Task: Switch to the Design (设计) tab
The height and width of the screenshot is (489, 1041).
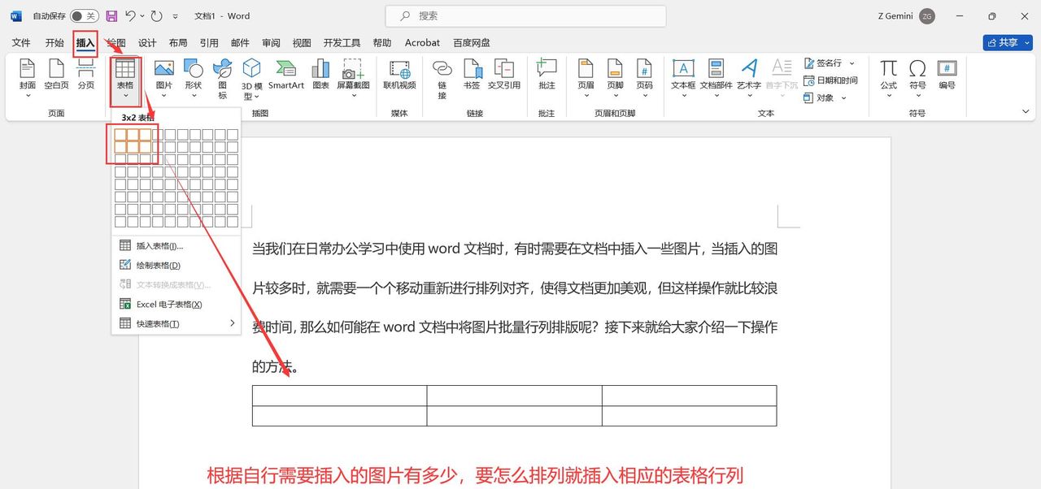Action: (x=147, y=43)
